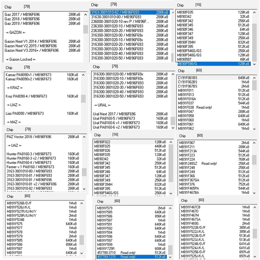Viewport: 260px width, 260px height.
Task: Click Ural Next 2017 / MB96F696
Action: coord(114,114)
